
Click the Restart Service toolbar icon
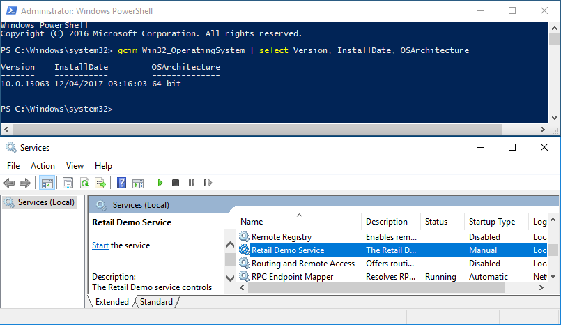coord(207,183)
